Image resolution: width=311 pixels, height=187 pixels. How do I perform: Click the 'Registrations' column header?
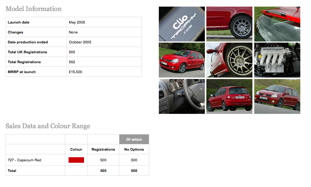click(x=103, y=149)
